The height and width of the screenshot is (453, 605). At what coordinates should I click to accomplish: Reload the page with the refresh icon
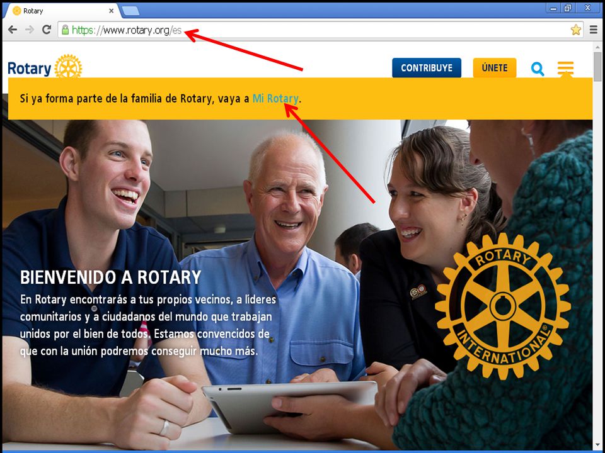pos(47,30)
